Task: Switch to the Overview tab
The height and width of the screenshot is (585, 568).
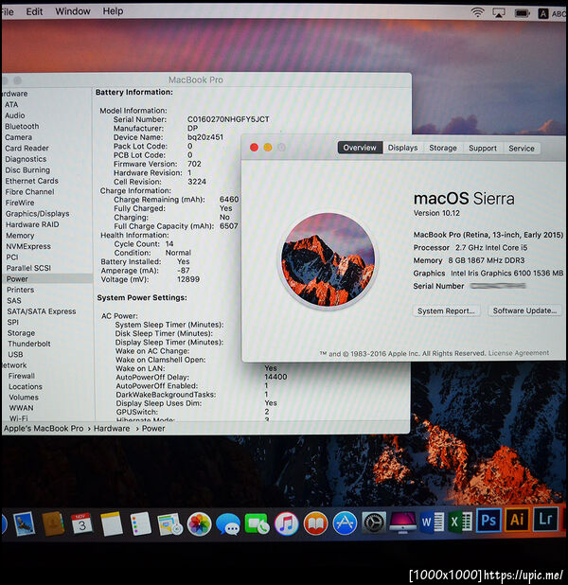Action: [x=360, y=148]
